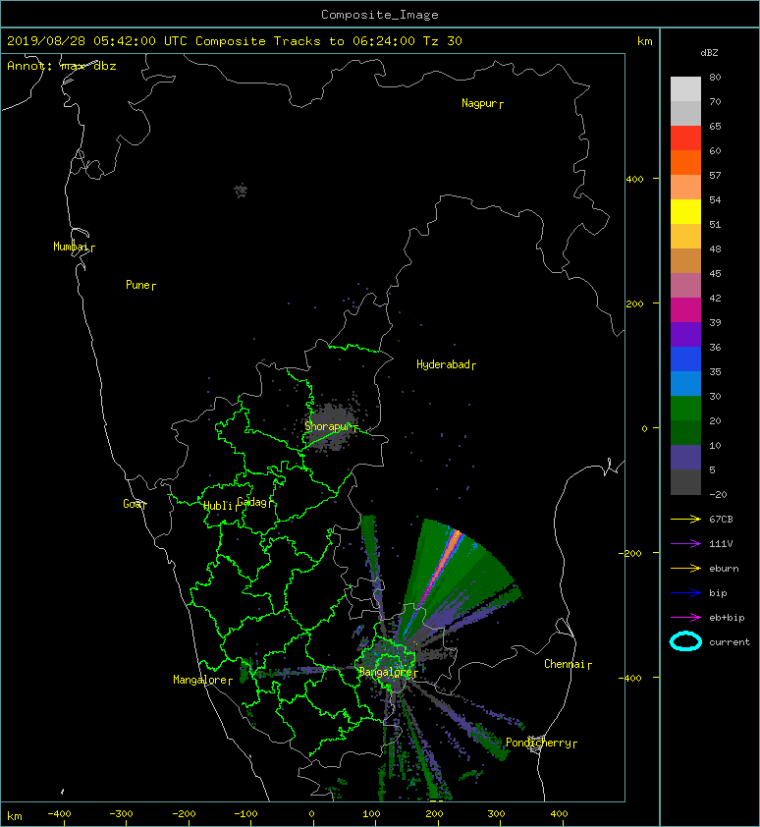
Task: Click the 111V purple arrow icon
Action: (685, 543)
